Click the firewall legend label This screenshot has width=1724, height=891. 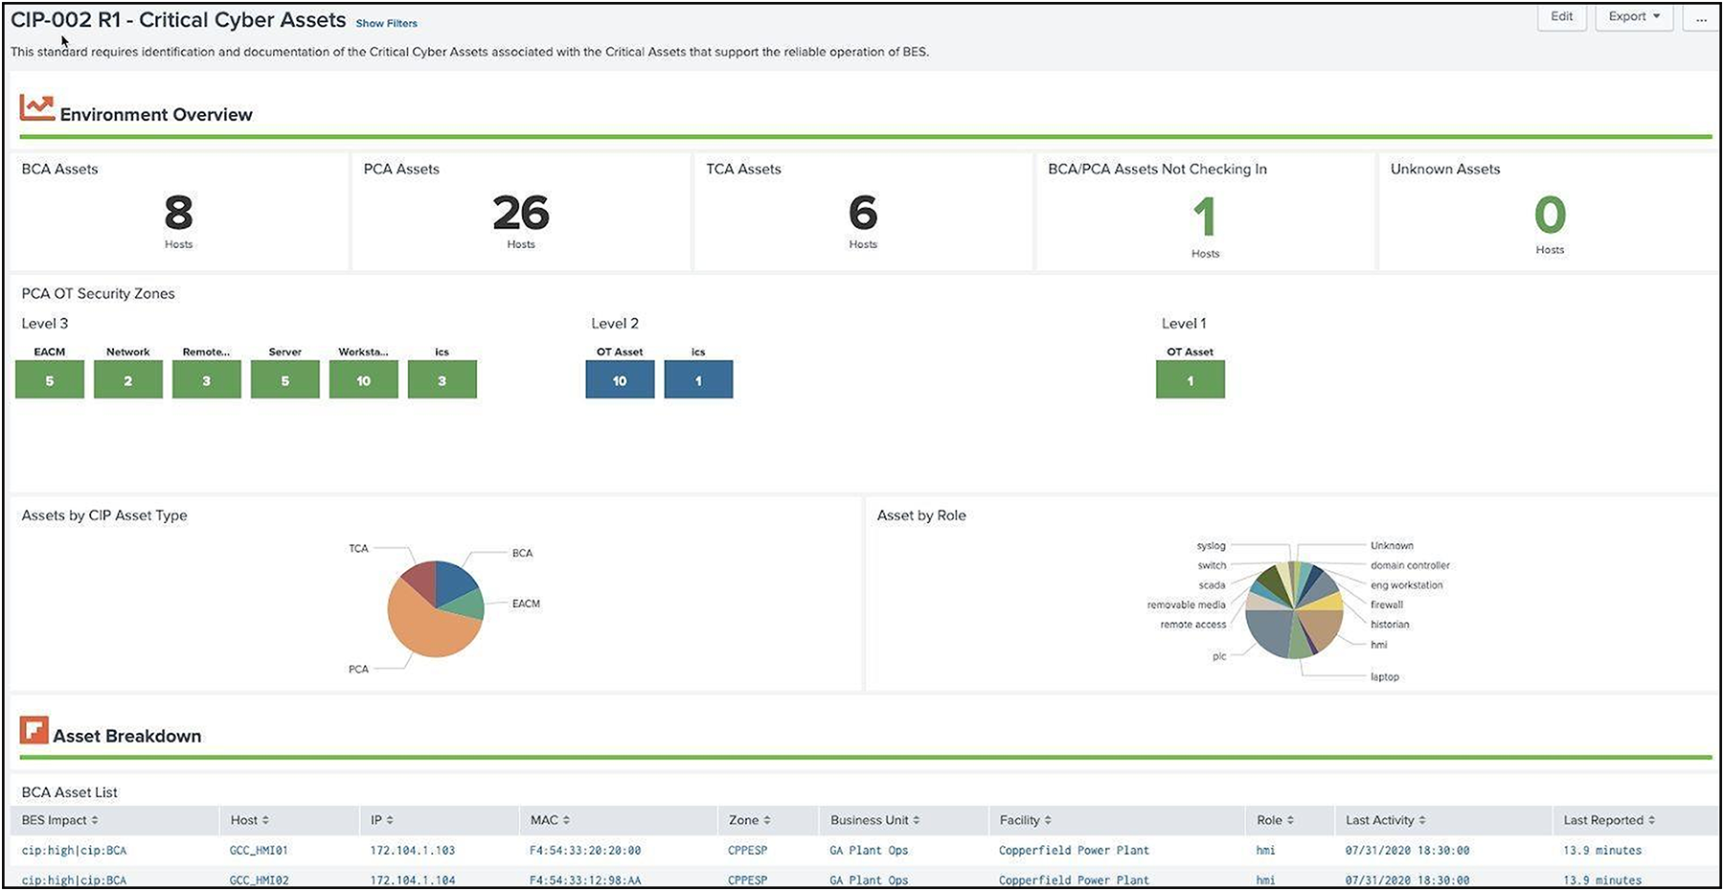click(x=1386, y=605)
